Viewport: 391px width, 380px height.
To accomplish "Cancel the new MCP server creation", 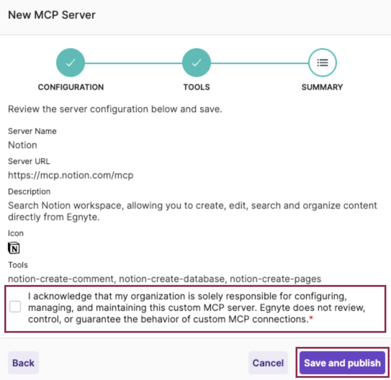I will (268, 363).
